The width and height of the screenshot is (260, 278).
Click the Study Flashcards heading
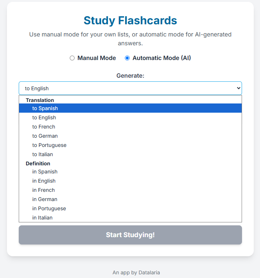click(x=130, y=20)
